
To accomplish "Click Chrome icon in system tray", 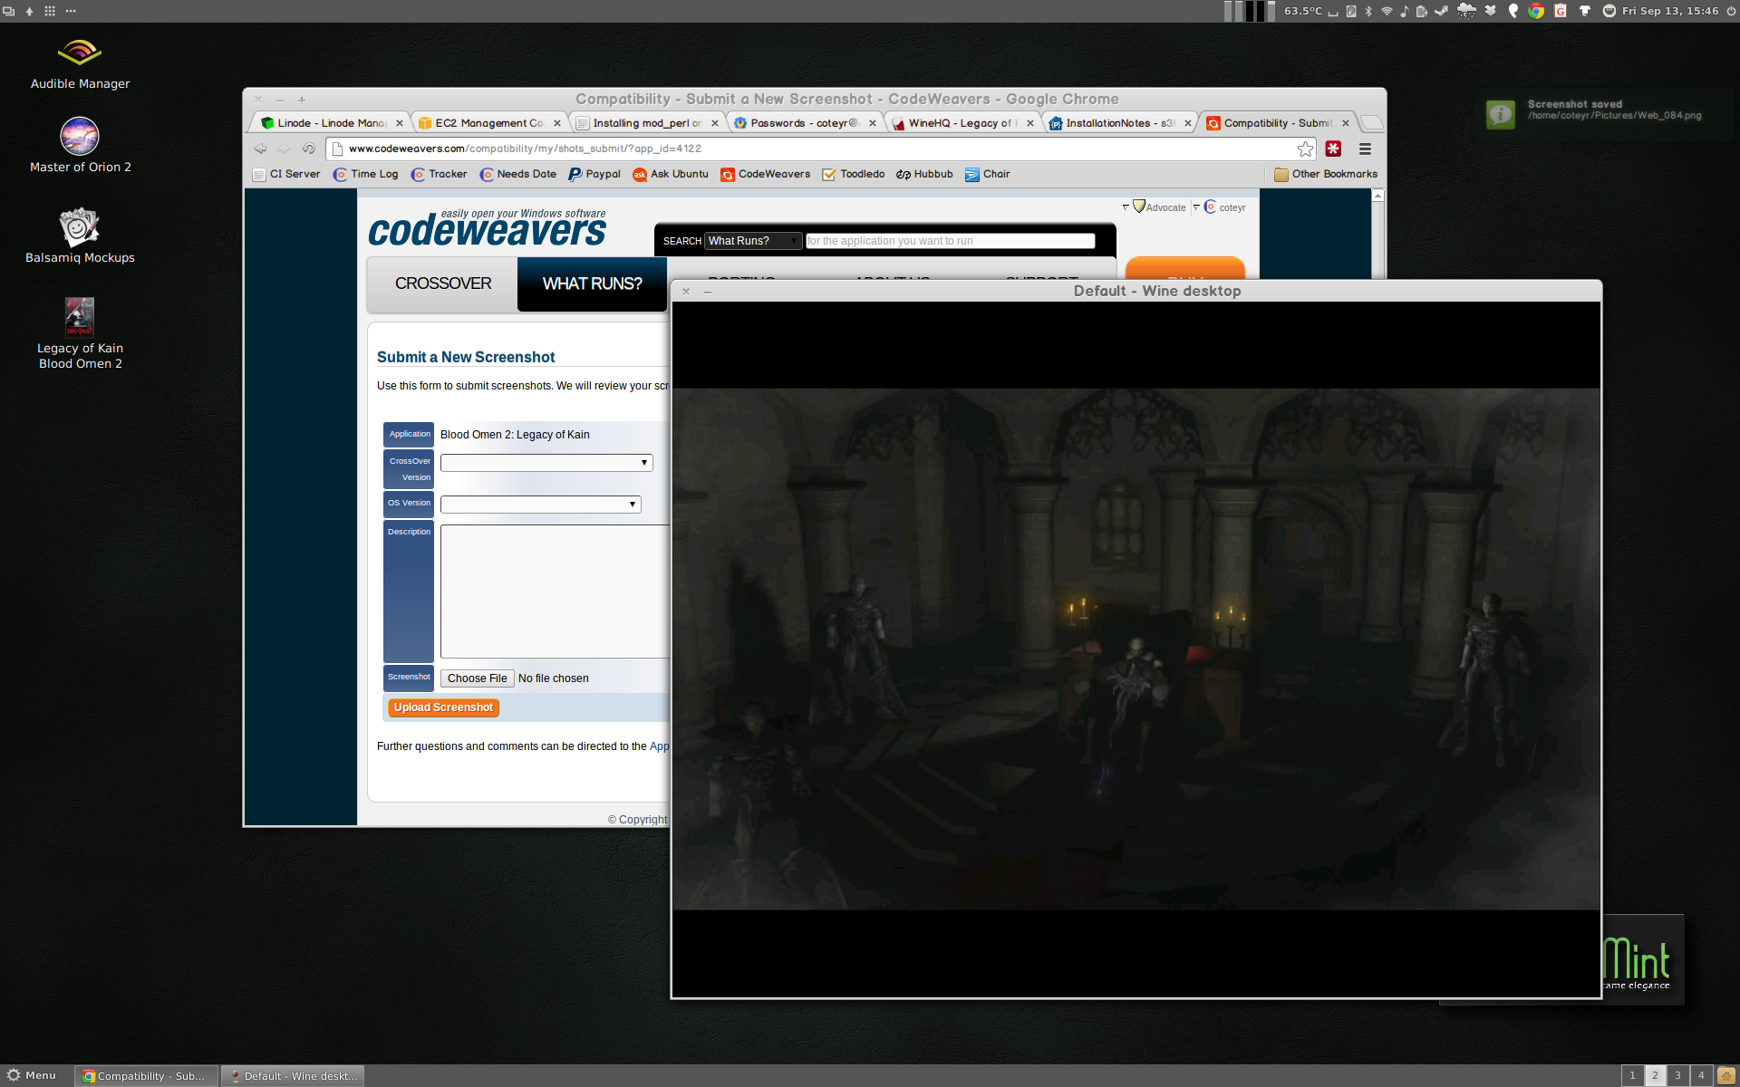I will (1536, 11).
